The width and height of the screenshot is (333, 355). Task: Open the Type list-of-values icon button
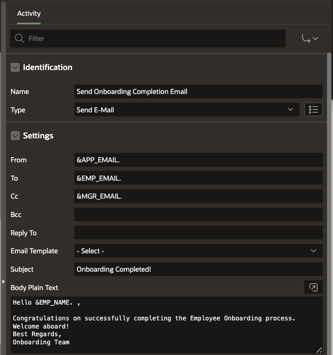(x=313, y=110)
